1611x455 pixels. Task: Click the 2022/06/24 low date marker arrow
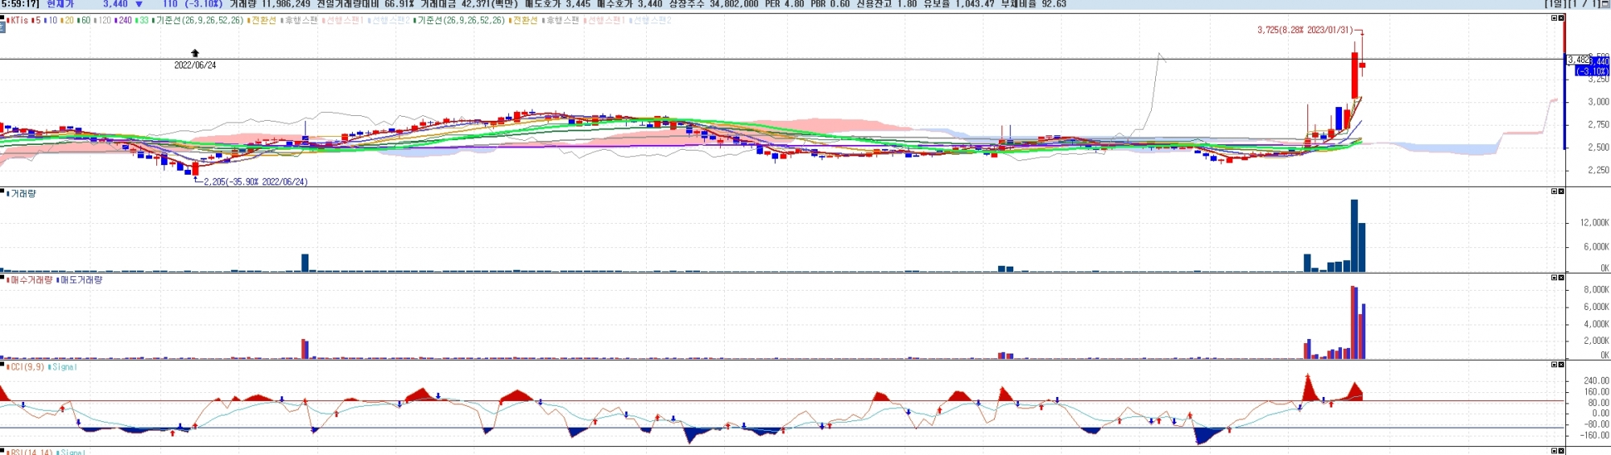point(195,53)
